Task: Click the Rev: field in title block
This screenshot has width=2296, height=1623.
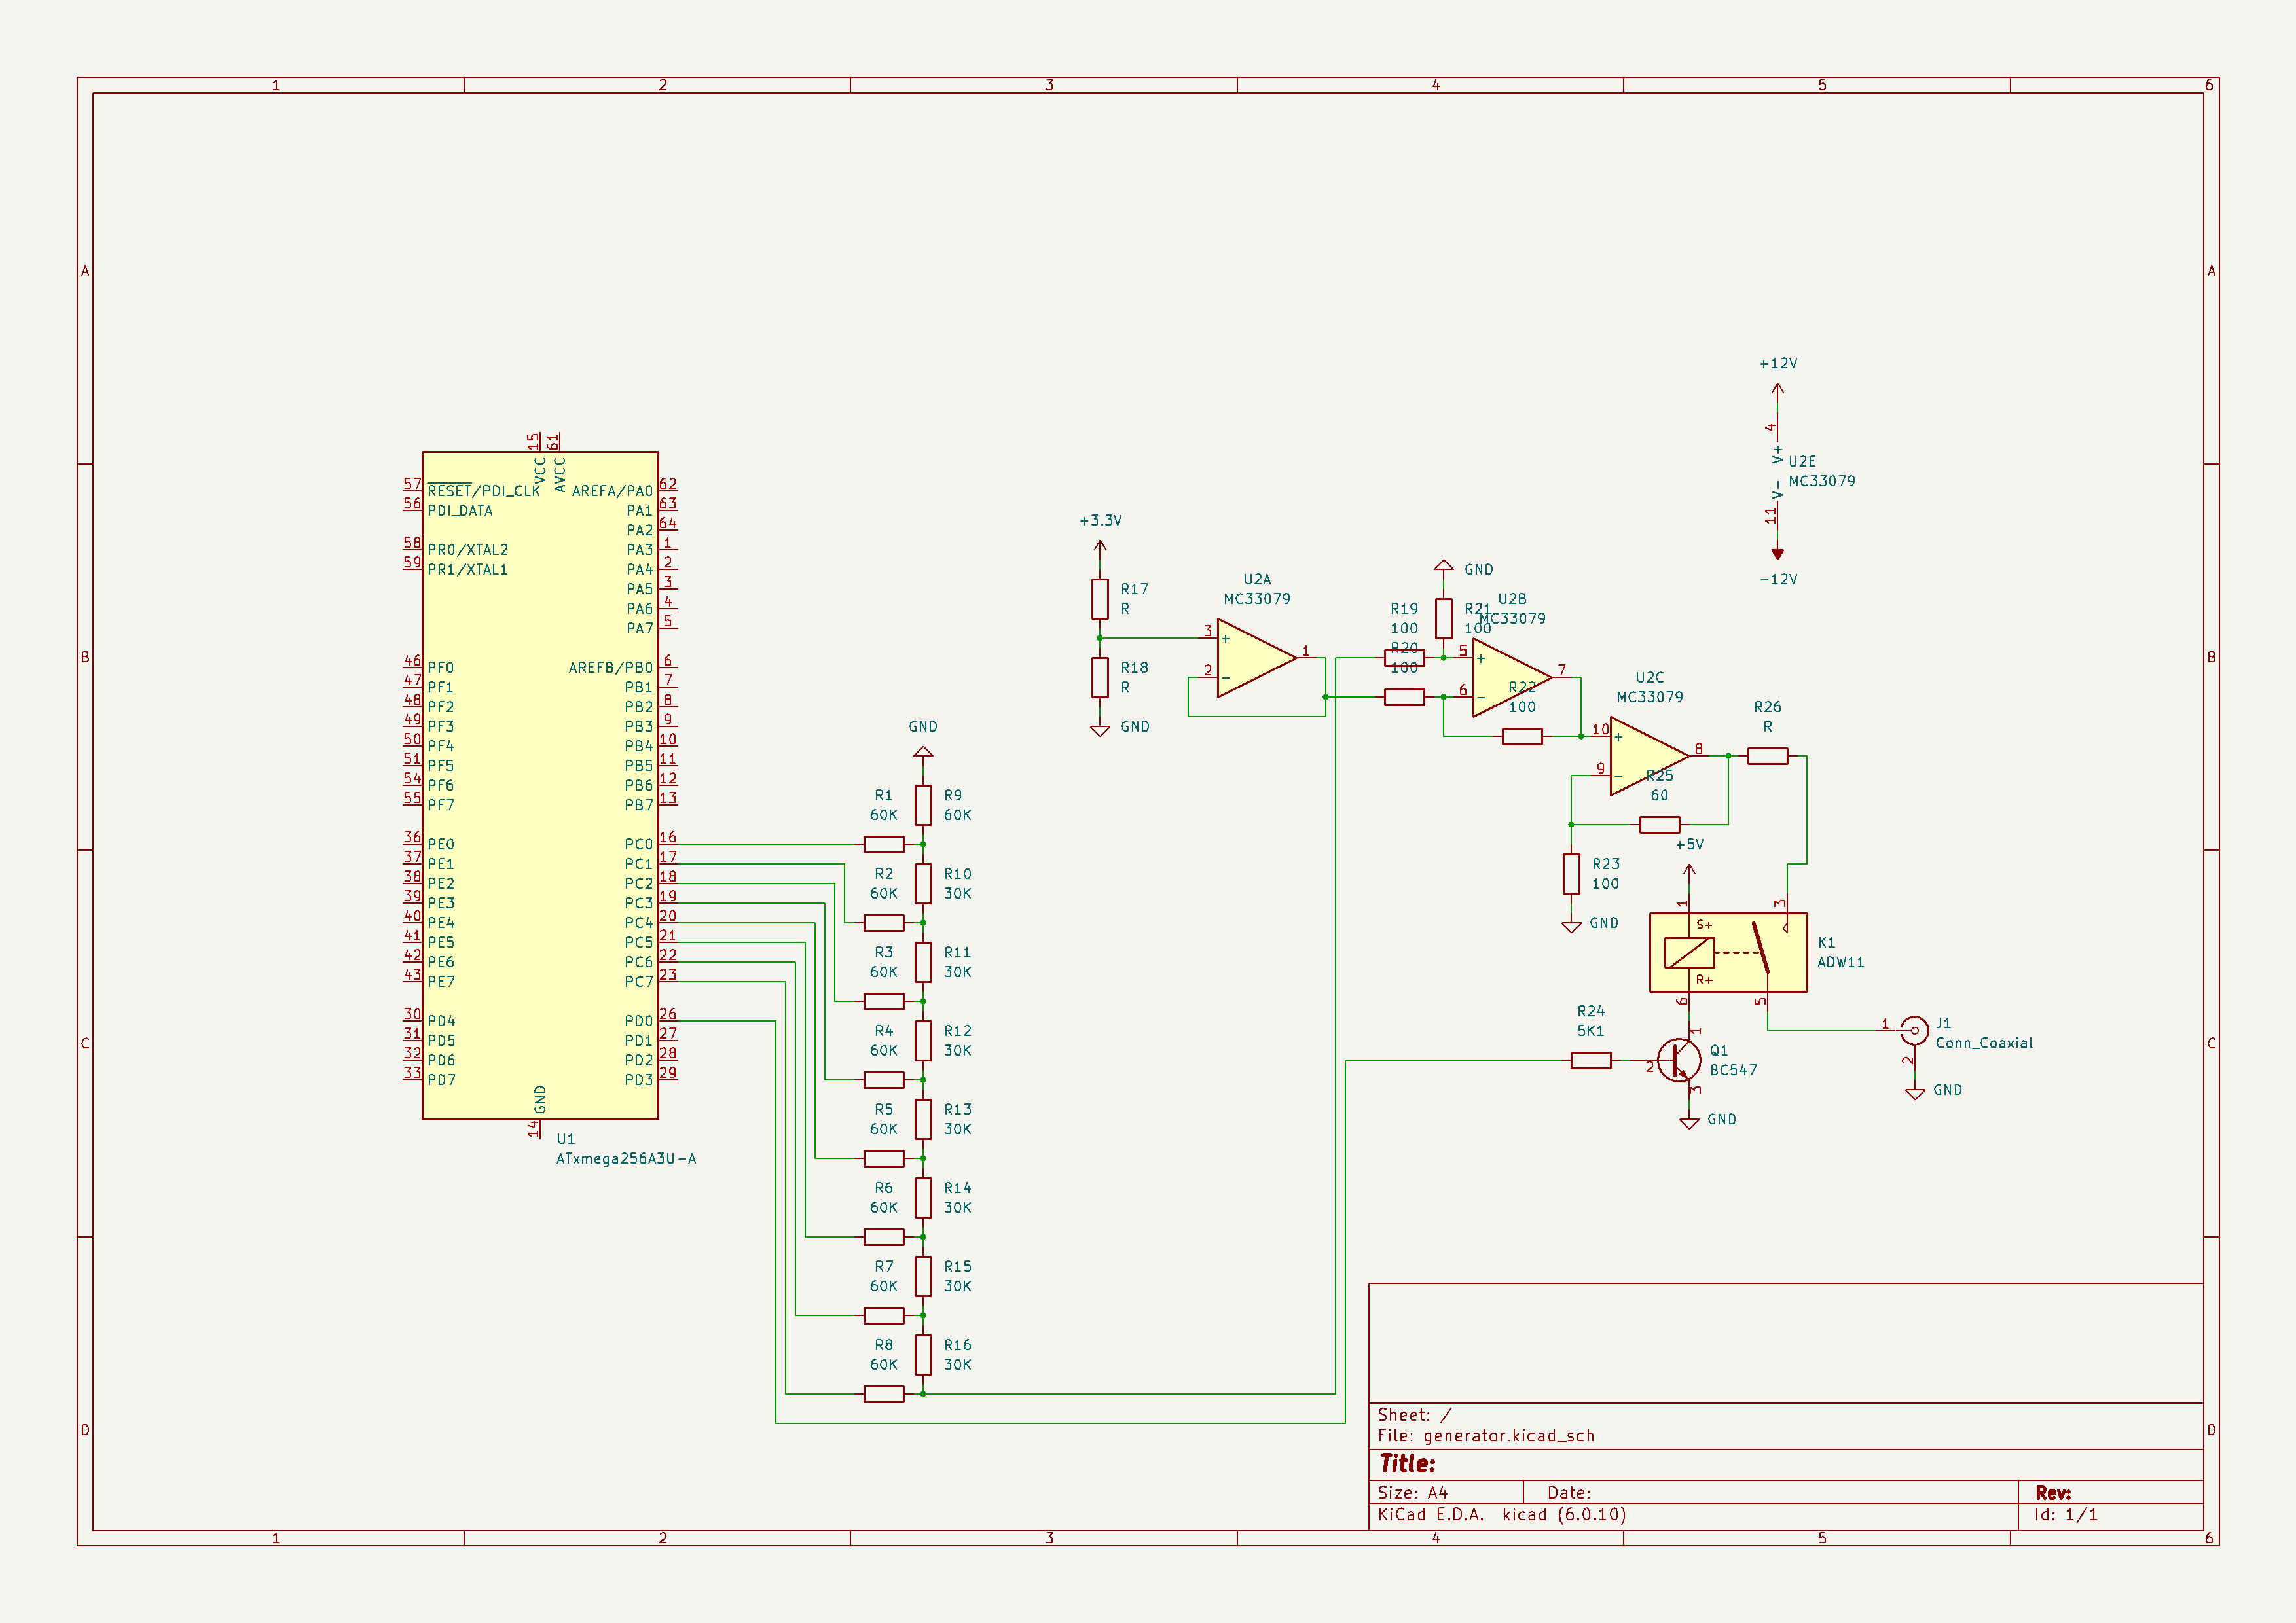Action: pyautogui.click(x=2053, y=1493)
